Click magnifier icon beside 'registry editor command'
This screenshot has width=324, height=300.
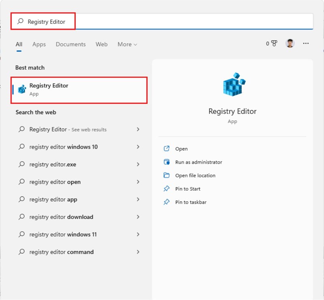(21, 252)
